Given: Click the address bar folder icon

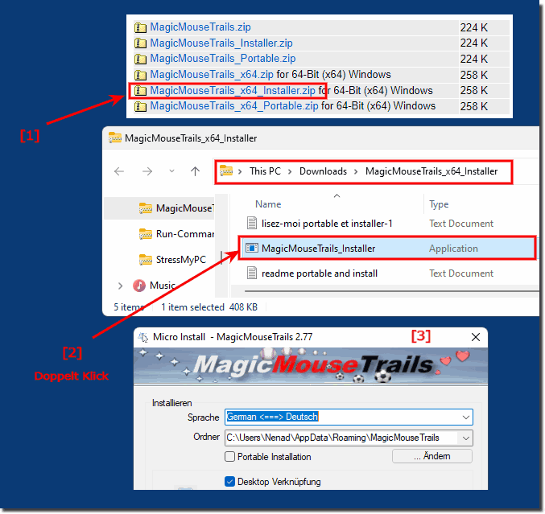Looking at the screenshot, I should [226, 171].
